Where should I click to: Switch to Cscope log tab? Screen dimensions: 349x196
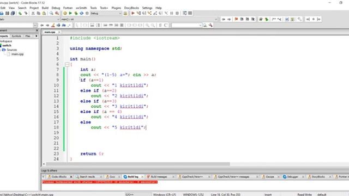[270, 176]
